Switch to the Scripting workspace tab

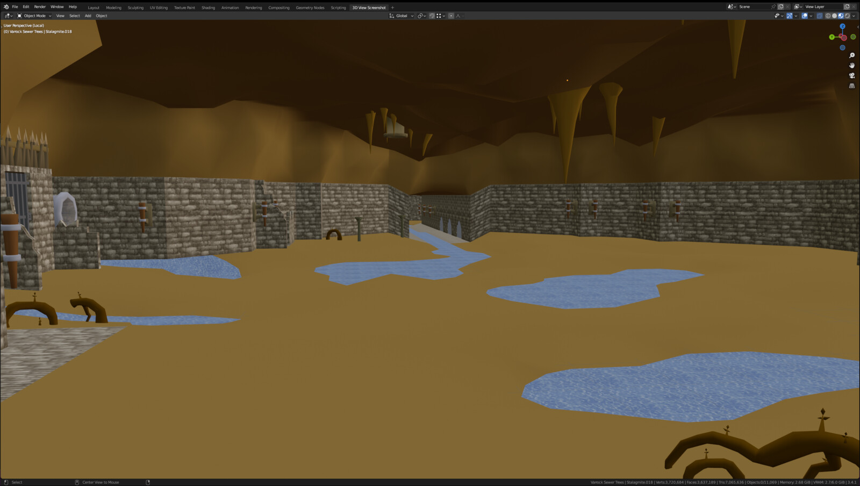coord(338,8)
